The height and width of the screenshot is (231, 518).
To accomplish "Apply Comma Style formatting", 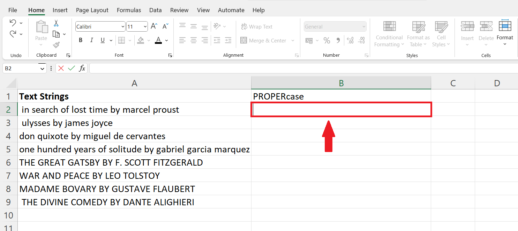I will [338, 40].
